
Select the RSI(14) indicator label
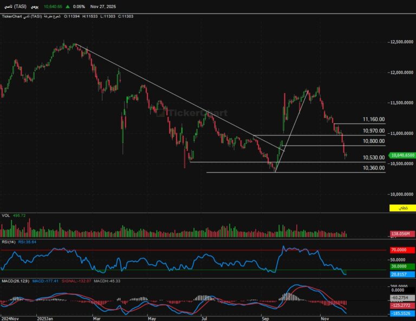pyautogui.click(x=8, y=242)
